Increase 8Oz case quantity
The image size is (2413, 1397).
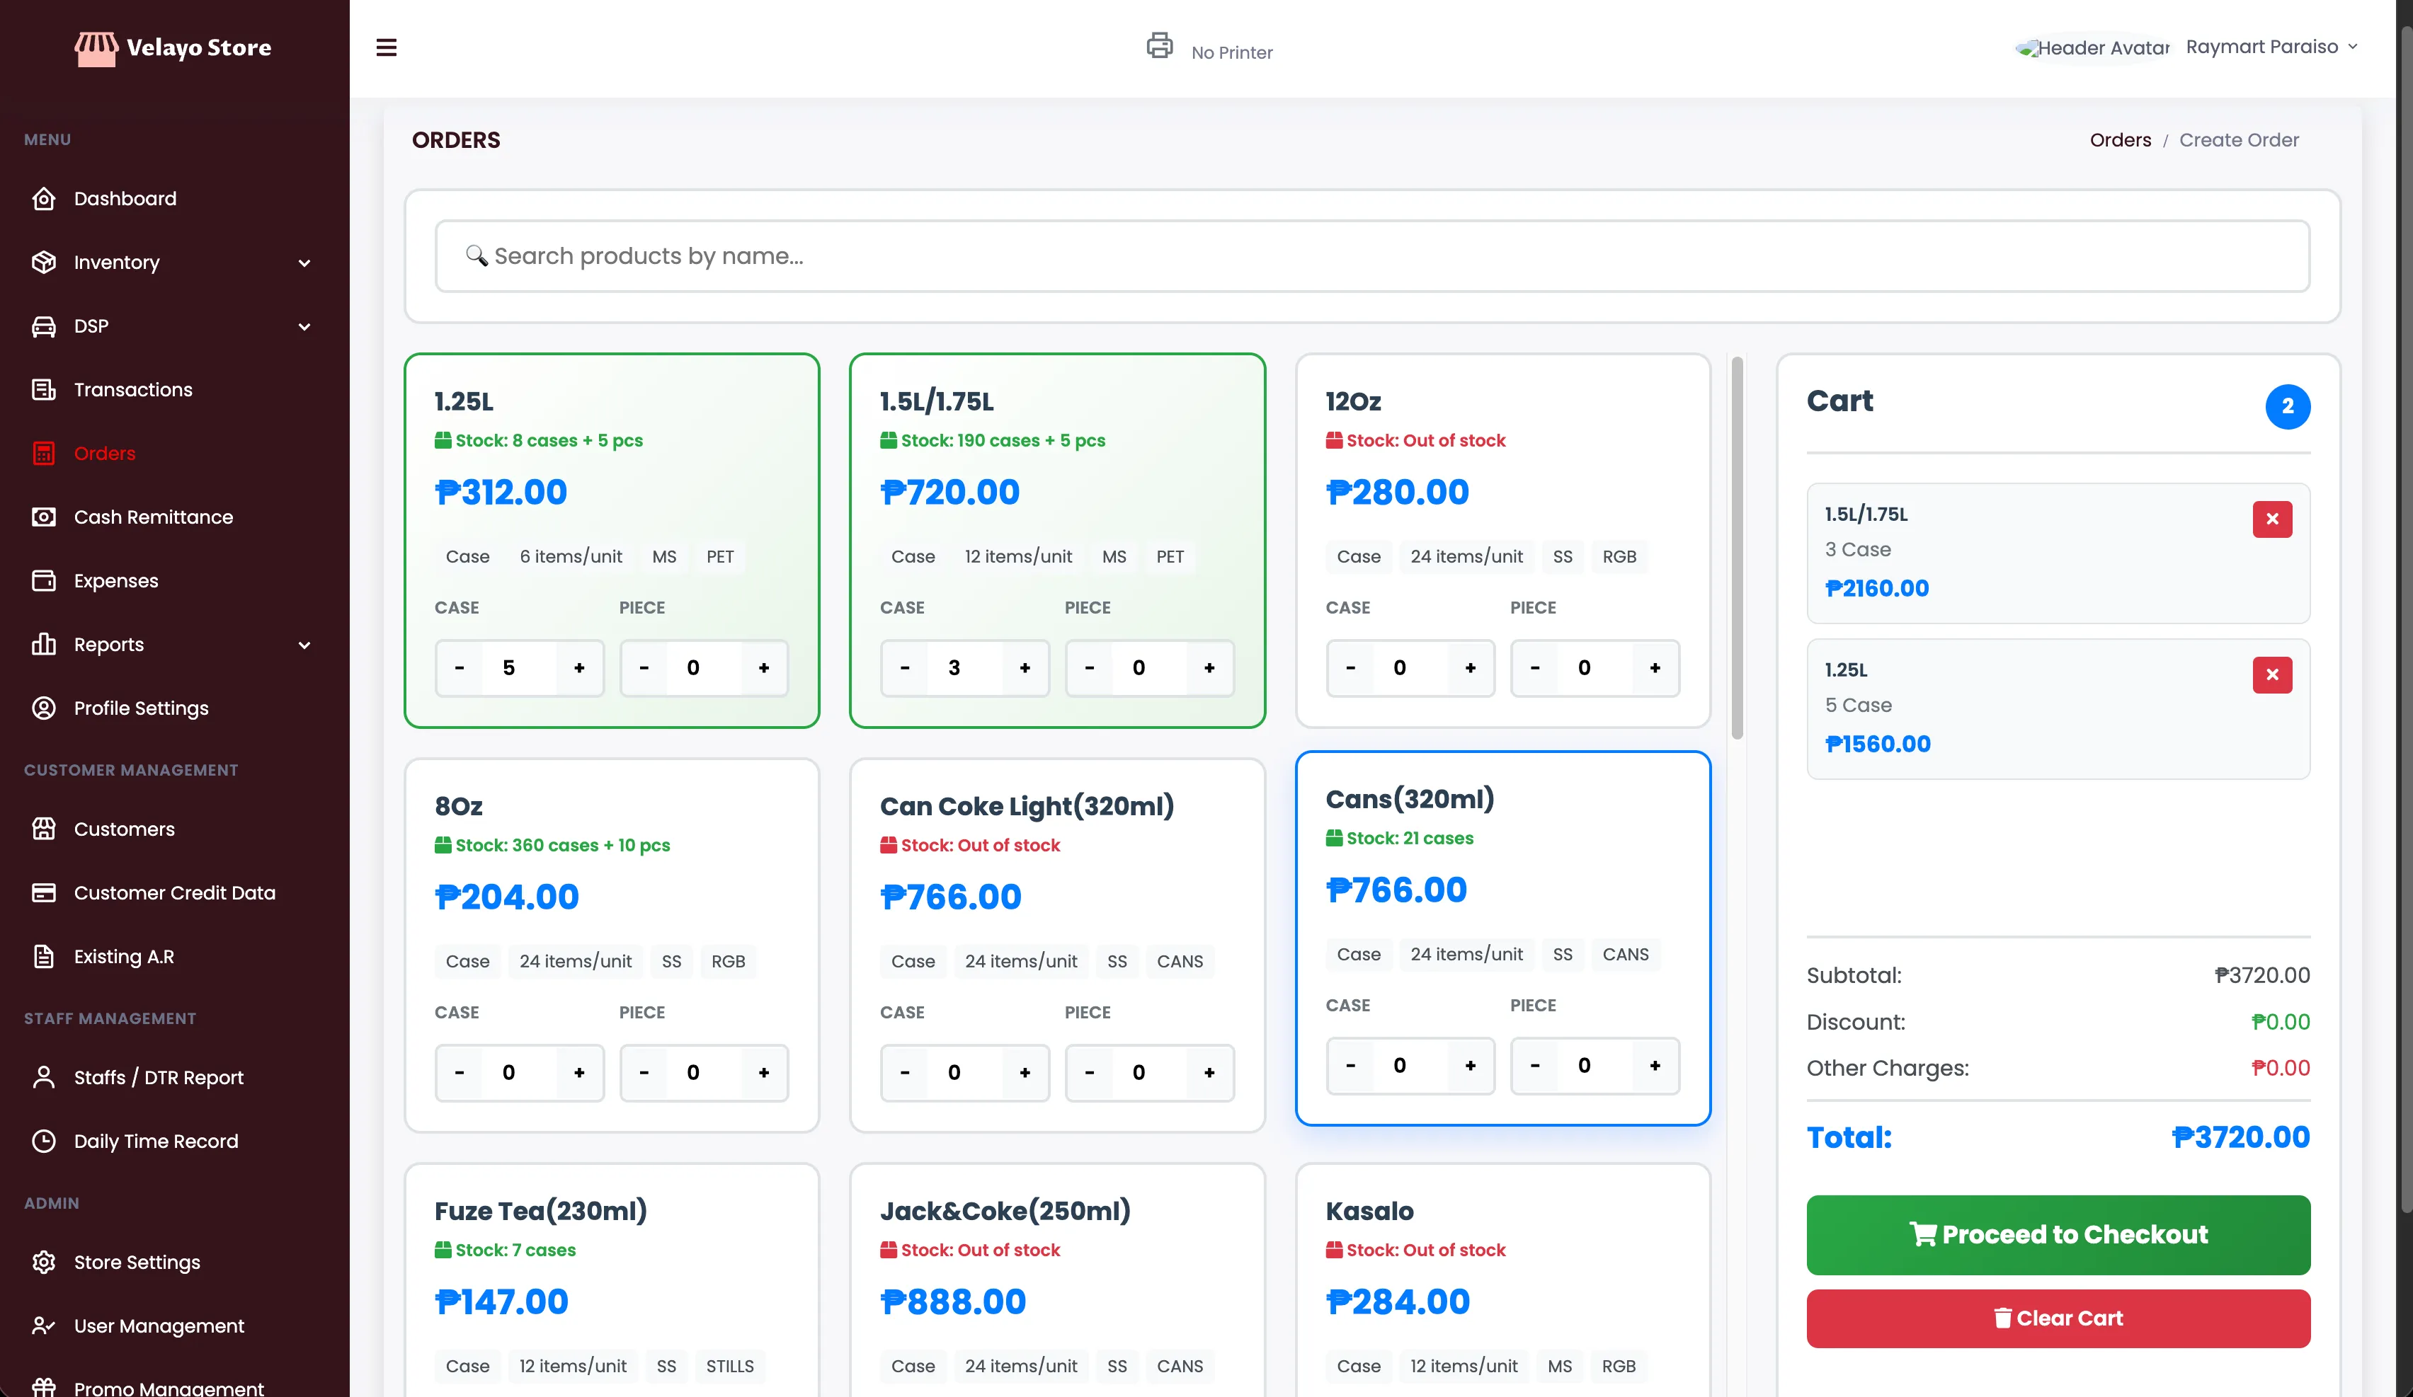[579, 1073]
